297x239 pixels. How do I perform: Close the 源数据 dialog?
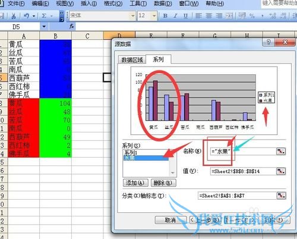(285, 42)
